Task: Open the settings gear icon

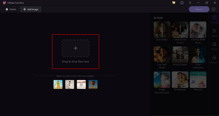Action: [x=213, y=9]
